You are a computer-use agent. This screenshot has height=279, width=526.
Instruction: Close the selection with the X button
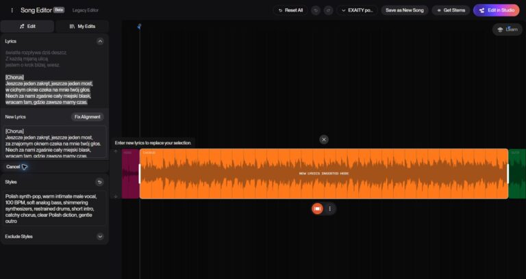(324, 139)
